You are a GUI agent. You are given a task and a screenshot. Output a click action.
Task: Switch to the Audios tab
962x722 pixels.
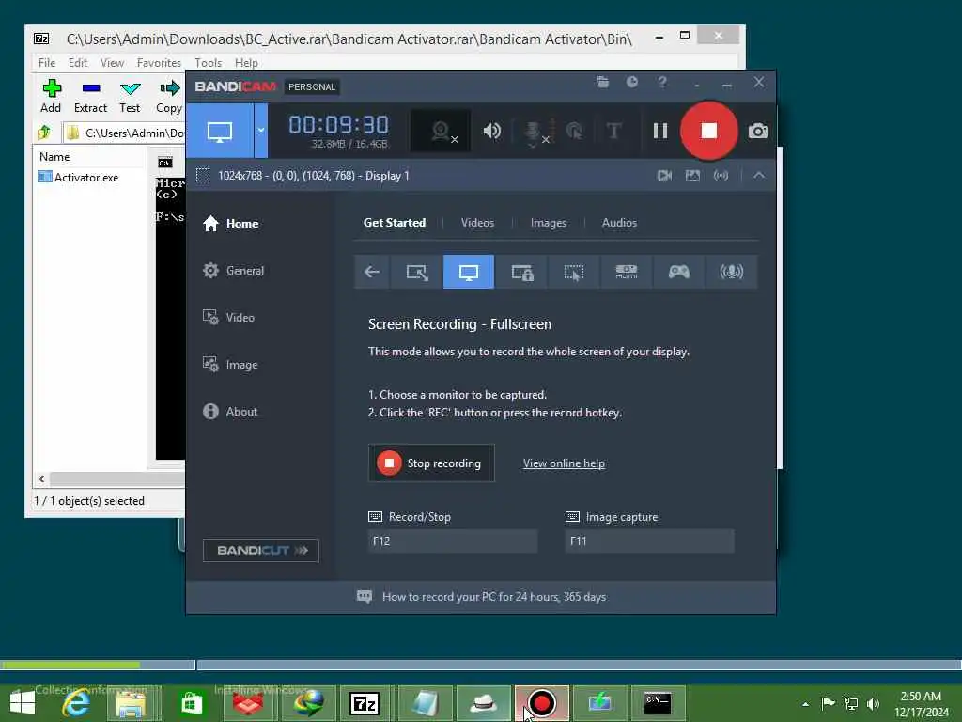coord(619,223)
